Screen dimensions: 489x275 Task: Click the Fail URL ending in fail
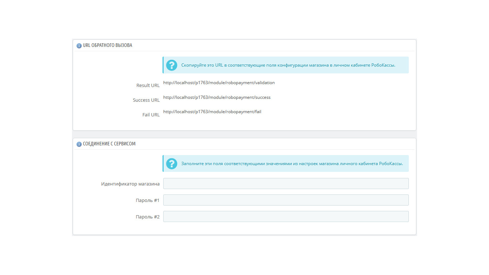click(x=212, y=112)
